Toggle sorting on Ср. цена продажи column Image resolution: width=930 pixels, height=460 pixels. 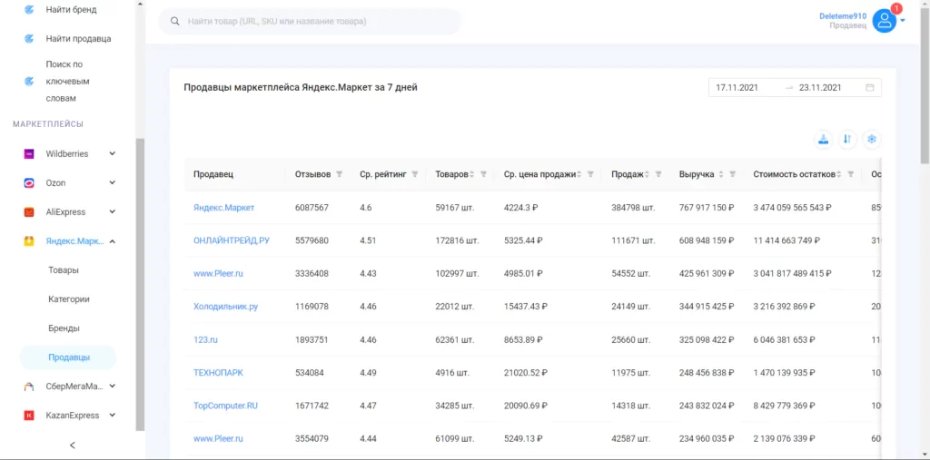click(x=580, y=174)
